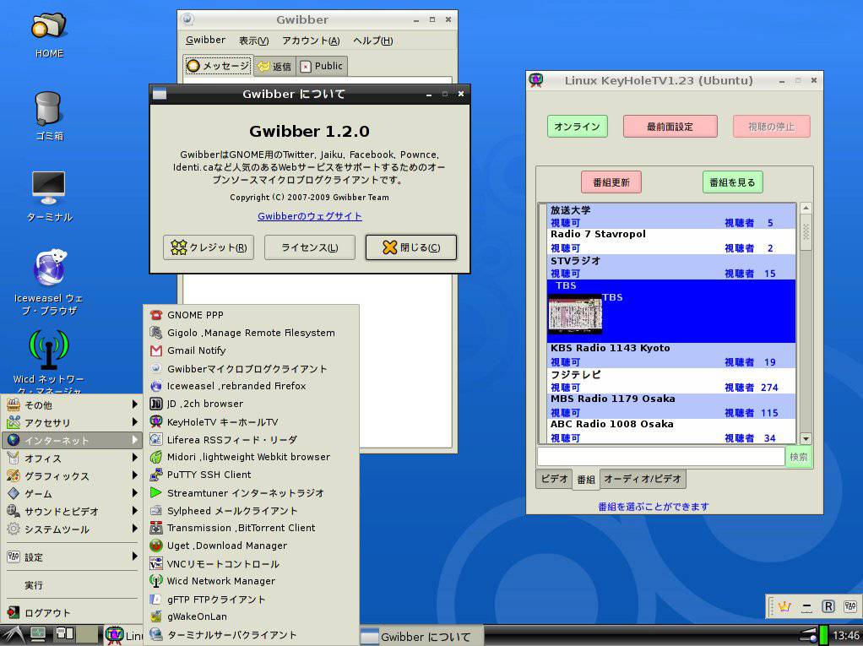
Task: Click the KeyHoleTV channel list scrollbar down arrow
Action: [806, 438]
